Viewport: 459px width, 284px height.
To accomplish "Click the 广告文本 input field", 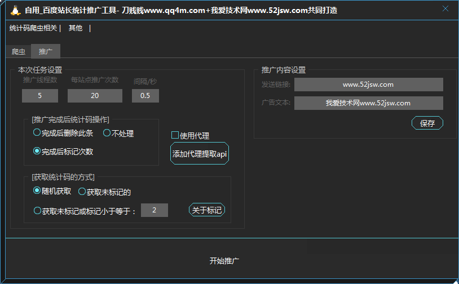I will pos(369,103).
